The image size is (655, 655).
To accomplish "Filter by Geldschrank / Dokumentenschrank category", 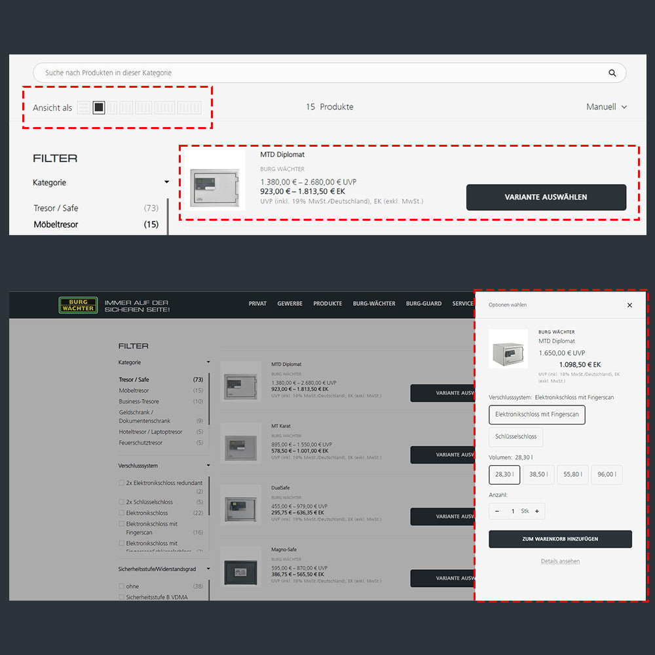I will tap(145, 417).
